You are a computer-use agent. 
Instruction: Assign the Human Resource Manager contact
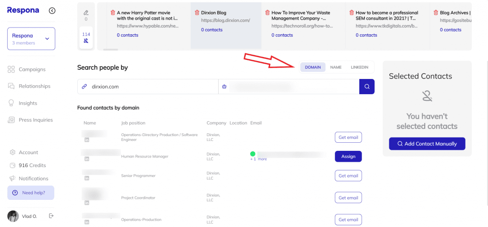click(348, 157)
